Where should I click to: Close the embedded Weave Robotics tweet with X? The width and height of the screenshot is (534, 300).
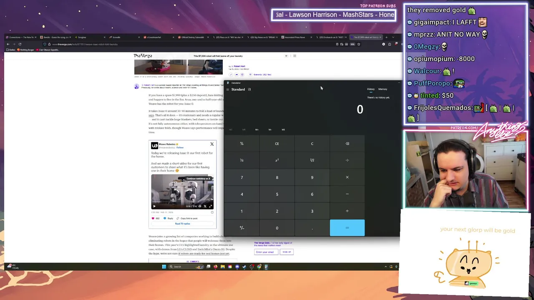(x=212, y=144)
